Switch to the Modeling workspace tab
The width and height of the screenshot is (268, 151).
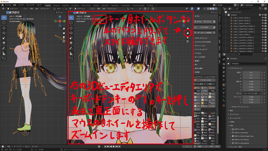coord(56,5)
